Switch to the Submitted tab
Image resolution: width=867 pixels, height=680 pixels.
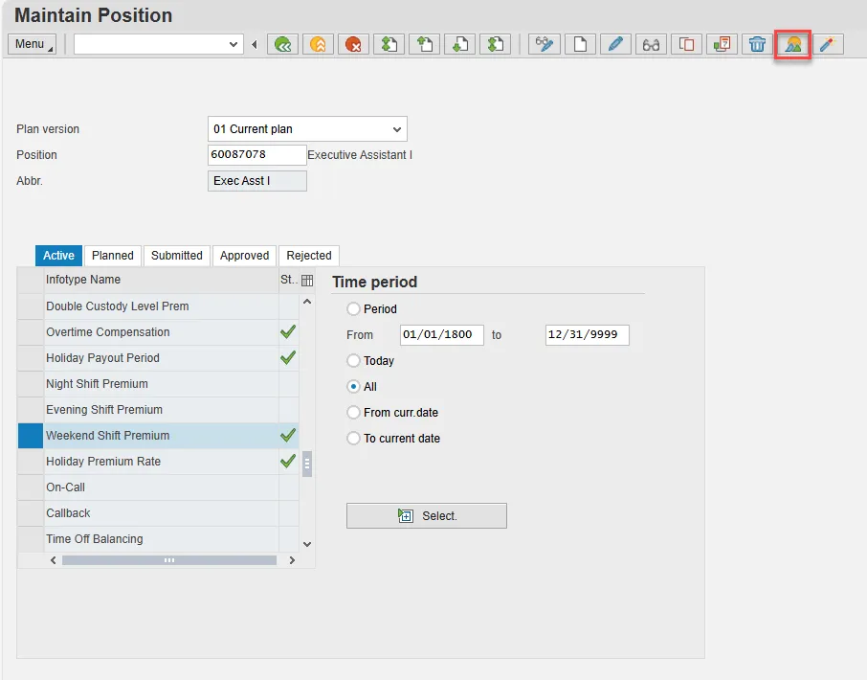coord(177,256)
